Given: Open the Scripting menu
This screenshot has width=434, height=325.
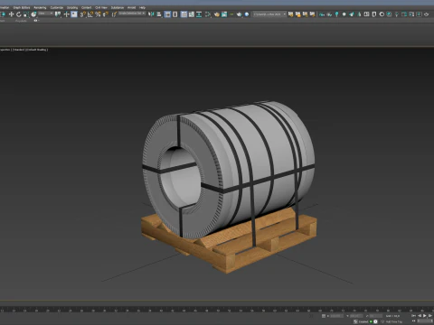Looking at the screenshot, I should (x=72, y=7).
